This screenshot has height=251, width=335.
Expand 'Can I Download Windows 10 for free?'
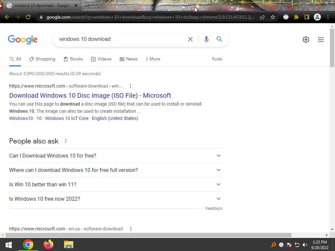click(x=116, y=156)
